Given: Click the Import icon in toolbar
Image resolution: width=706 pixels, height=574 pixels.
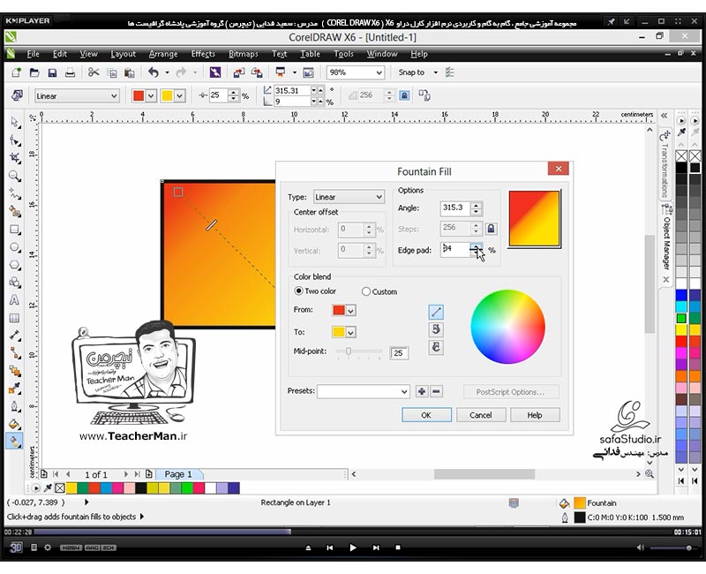Looking at the screenshot, I should [x=239, y=72].
